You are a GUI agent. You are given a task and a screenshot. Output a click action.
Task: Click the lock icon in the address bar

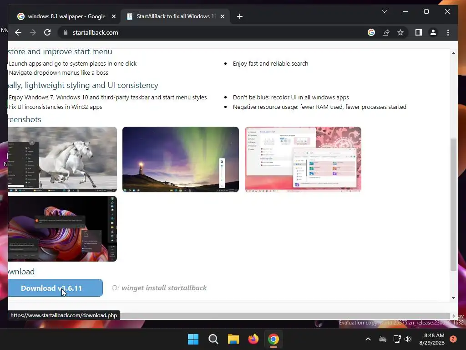click(66, 32)
